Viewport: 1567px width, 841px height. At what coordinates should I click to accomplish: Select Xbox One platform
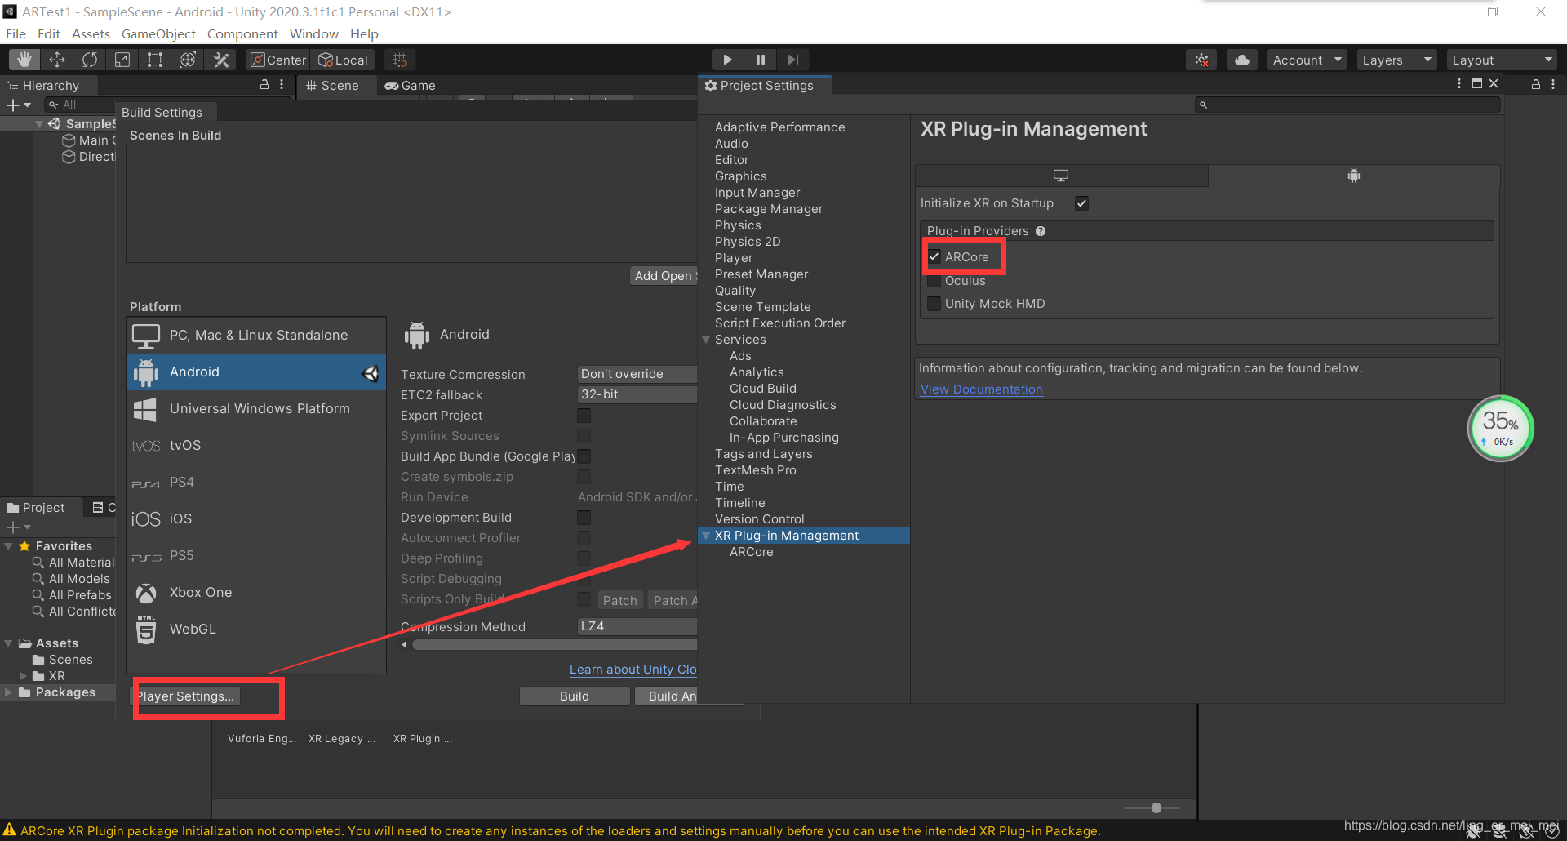(256, 592)
